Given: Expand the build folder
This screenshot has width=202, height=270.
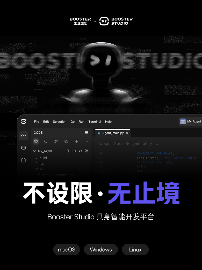Looking at the screenshot, I should (37, 158).
